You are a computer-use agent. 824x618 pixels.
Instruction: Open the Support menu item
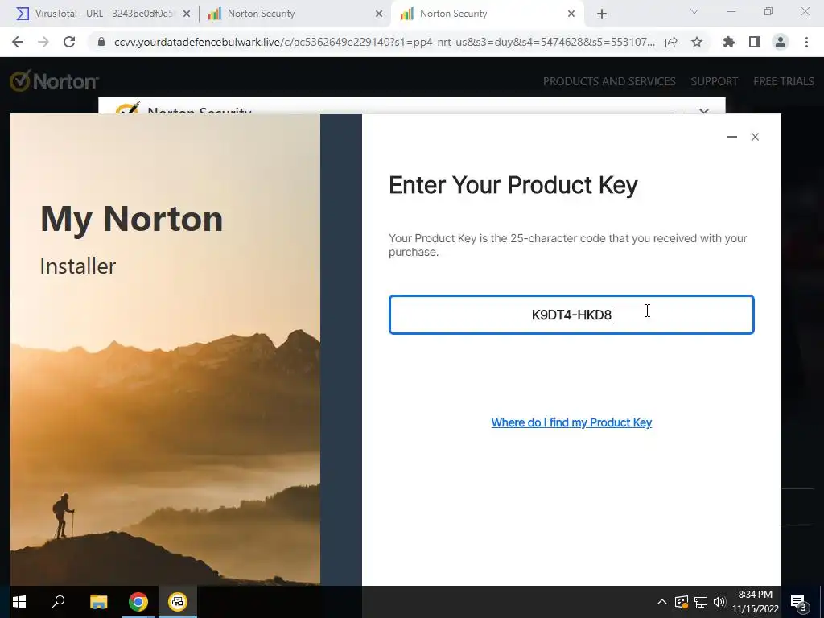715,81
